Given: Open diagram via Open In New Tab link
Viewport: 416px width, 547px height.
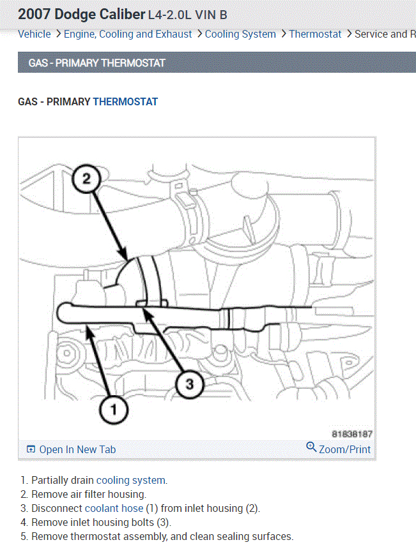Looking at the screenshot, I should point(77,450).
